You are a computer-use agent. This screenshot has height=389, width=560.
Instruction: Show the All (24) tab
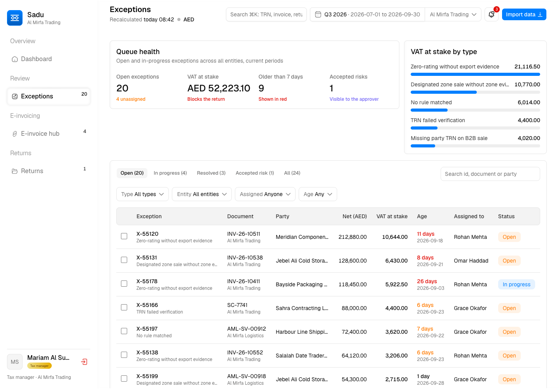pos(292,173)
